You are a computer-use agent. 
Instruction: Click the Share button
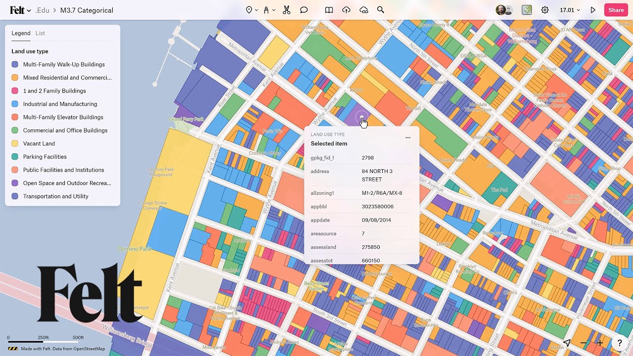coord(616,10)
